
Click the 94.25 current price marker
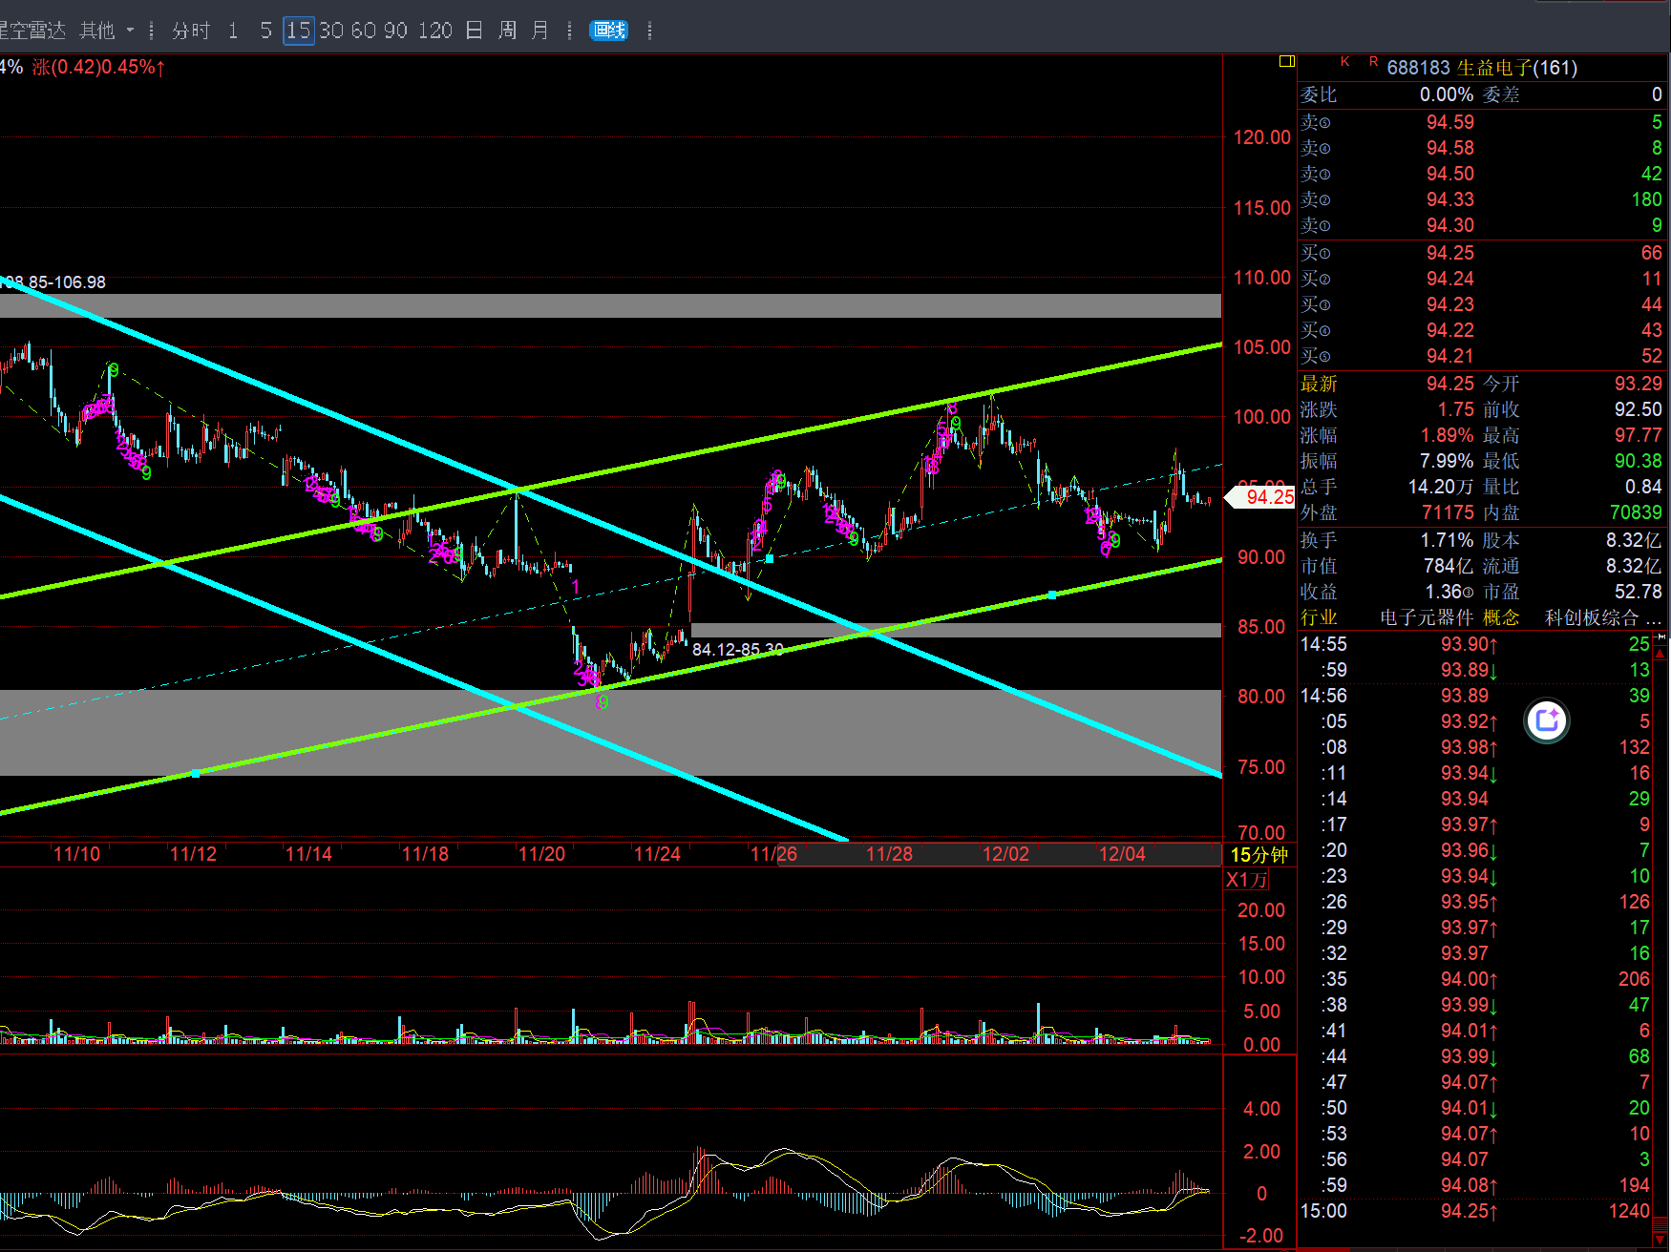pyautogui.click(x=1268, y=497)
